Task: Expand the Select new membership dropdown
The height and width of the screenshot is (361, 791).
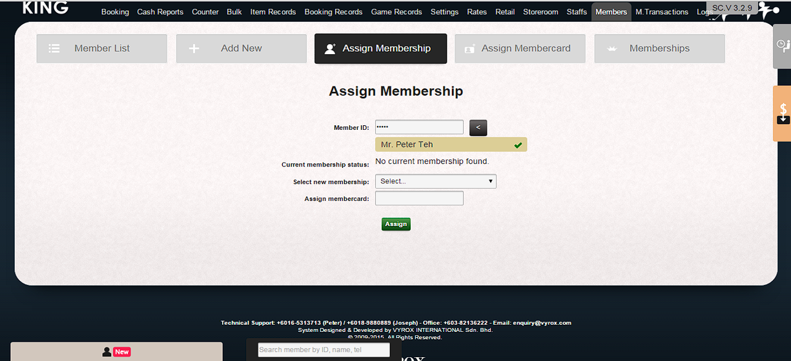Action: 436,181
